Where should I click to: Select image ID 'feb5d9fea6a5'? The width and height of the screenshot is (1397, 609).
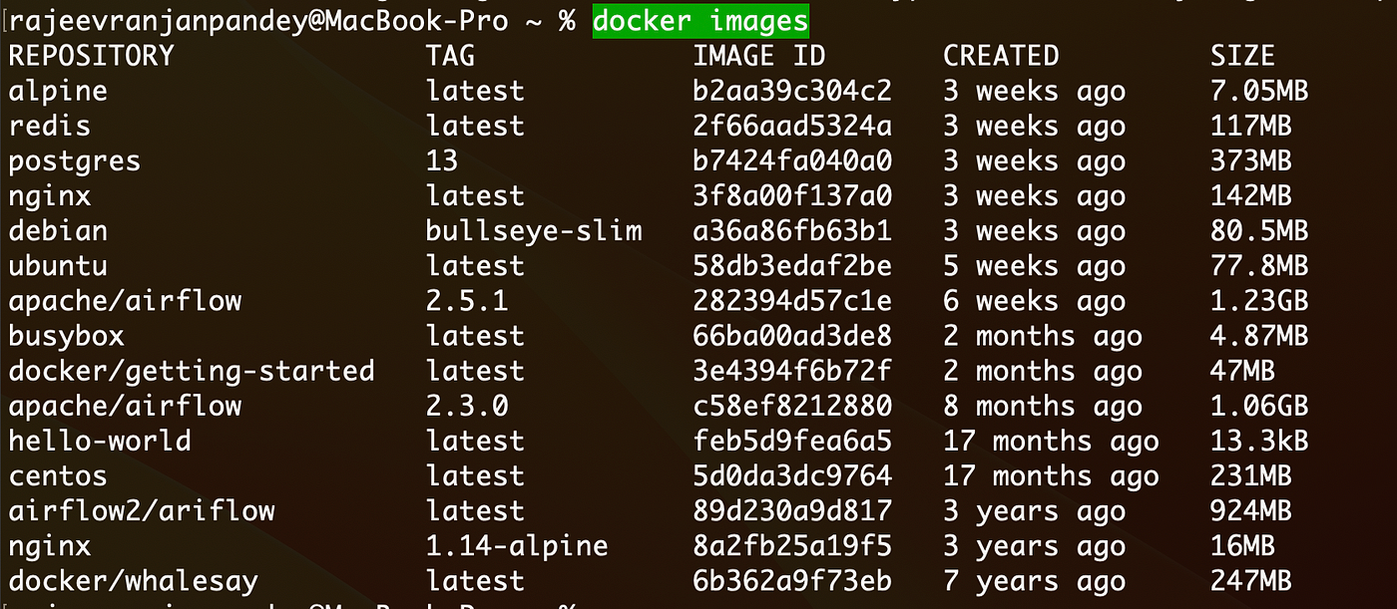(792, 441)
